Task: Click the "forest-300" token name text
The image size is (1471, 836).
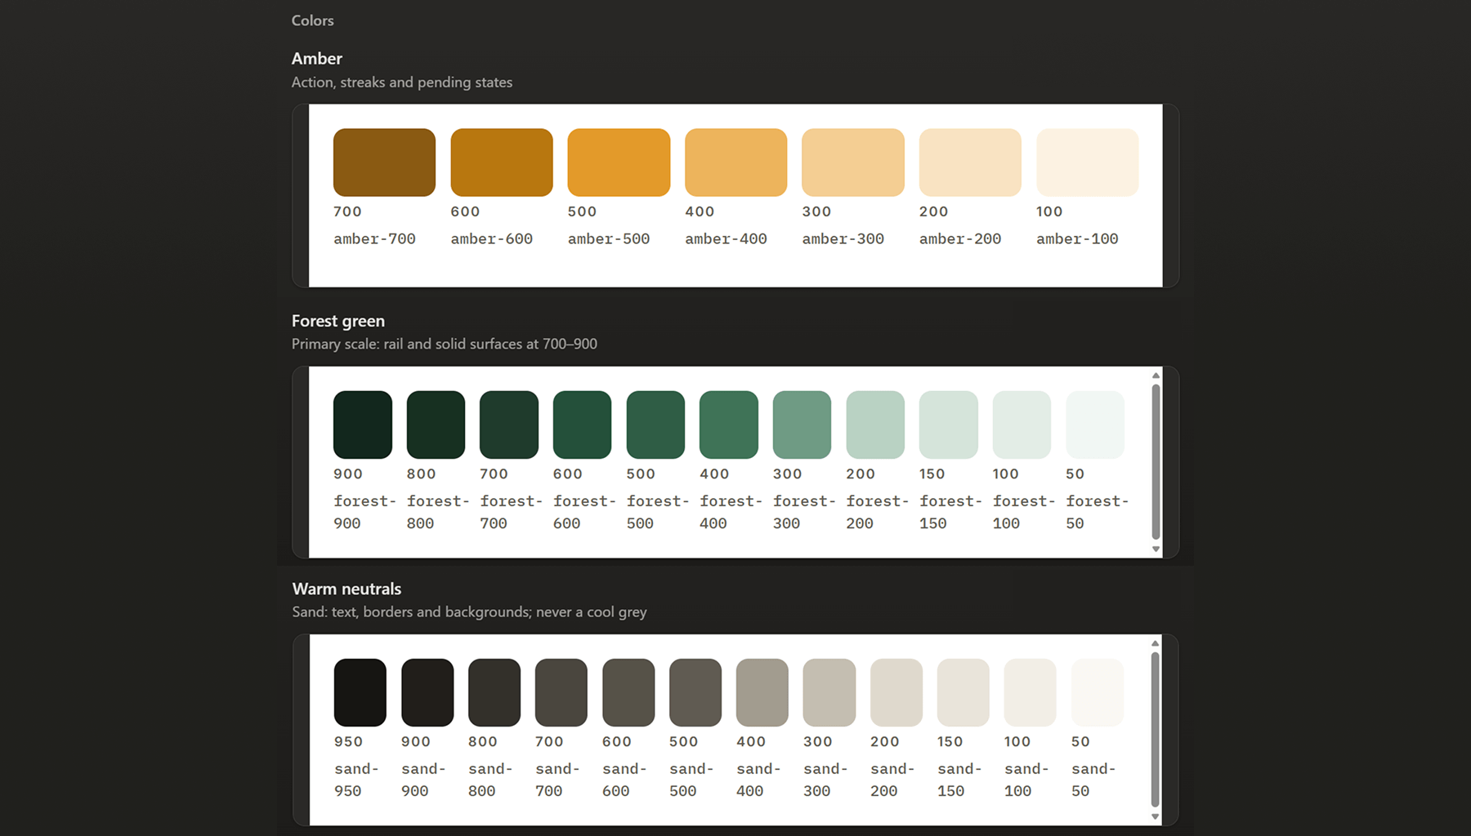Action: (804, 512)
